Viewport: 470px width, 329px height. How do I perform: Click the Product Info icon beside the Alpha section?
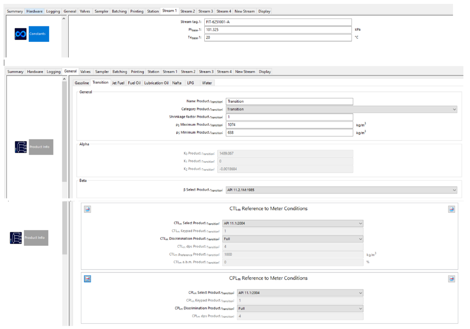20,147
